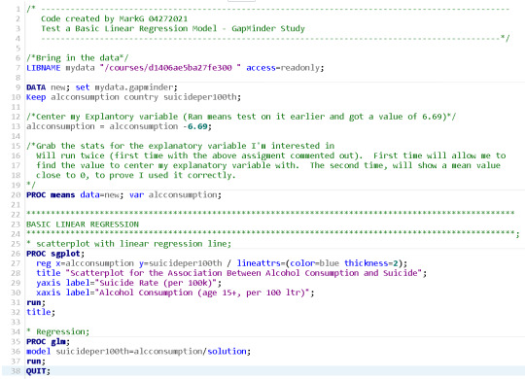Click the "Alcohol Consumption (age 15+, per 100 ltr)" string
Viewport: 525px width, 379px height.
click(x=202, y=293)
